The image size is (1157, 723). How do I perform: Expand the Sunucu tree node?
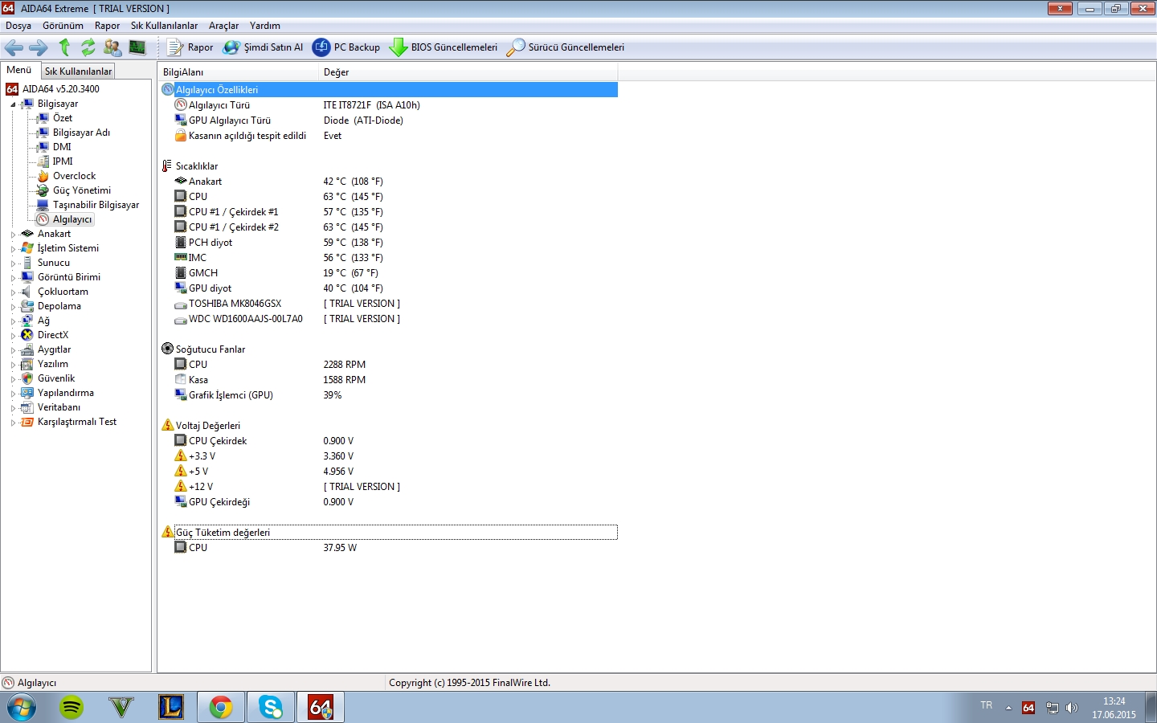[x=13, y=263]
